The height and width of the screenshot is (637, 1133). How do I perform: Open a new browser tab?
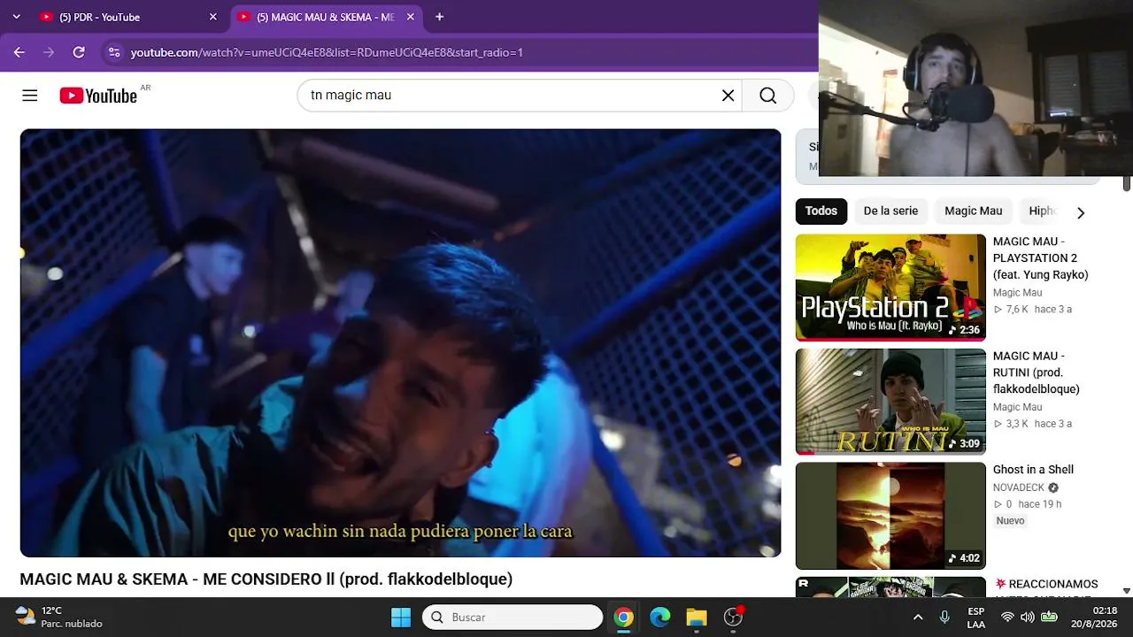[439, 17]
